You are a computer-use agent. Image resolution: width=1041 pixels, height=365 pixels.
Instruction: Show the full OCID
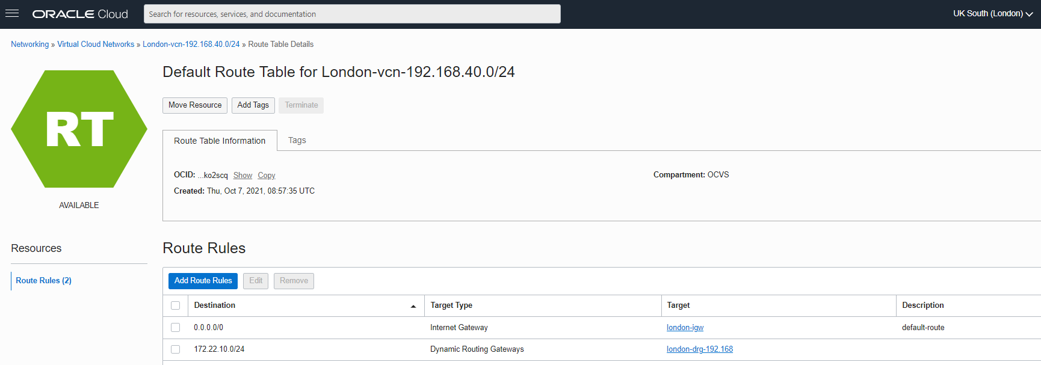pyautogui.click(x=243, y=176)
